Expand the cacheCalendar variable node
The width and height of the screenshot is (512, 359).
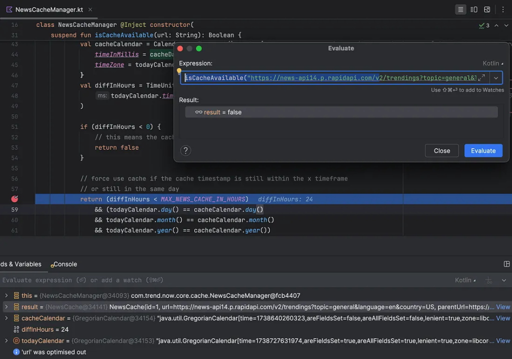[6, 318]
